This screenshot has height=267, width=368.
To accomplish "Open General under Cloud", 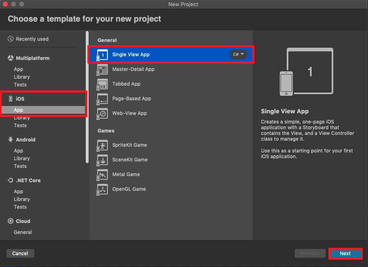I will click(23, 232).
